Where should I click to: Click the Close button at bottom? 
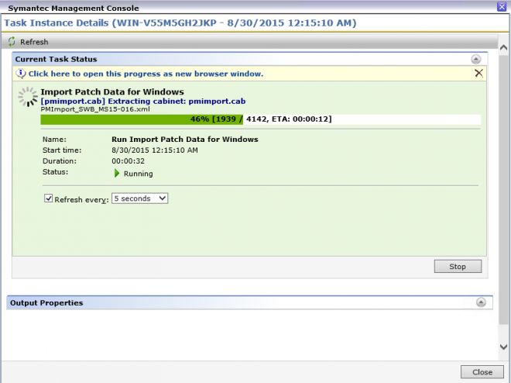click(x=482, y=372)
